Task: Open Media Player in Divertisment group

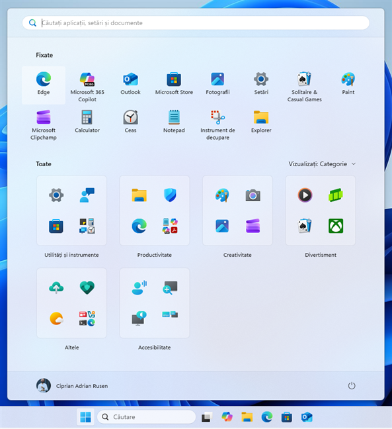Action: pos(305,195)
